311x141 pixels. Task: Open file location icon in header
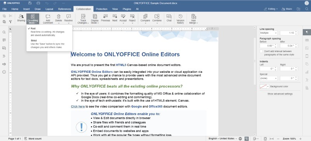[298, 9]
